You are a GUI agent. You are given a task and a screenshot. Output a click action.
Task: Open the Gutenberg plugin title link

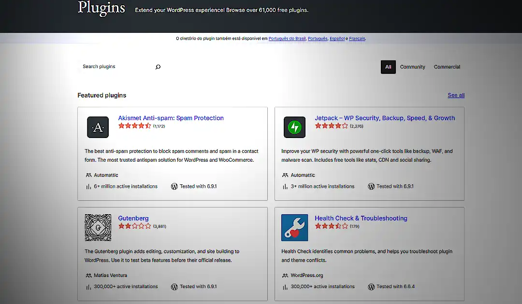click(133, 218)
